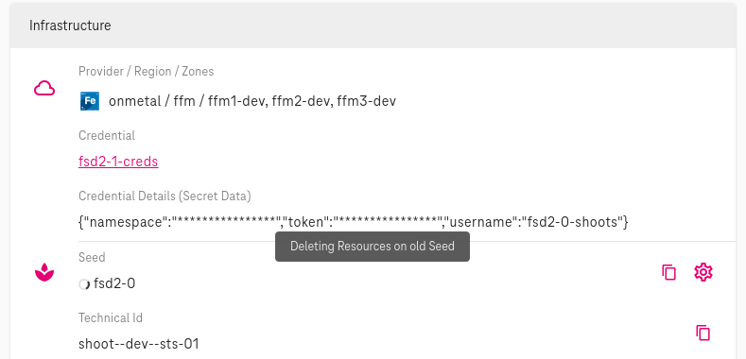Copy the Technical Id to clipboard
The width and height of the screenshot is (746, 359).
click(703, 333)
